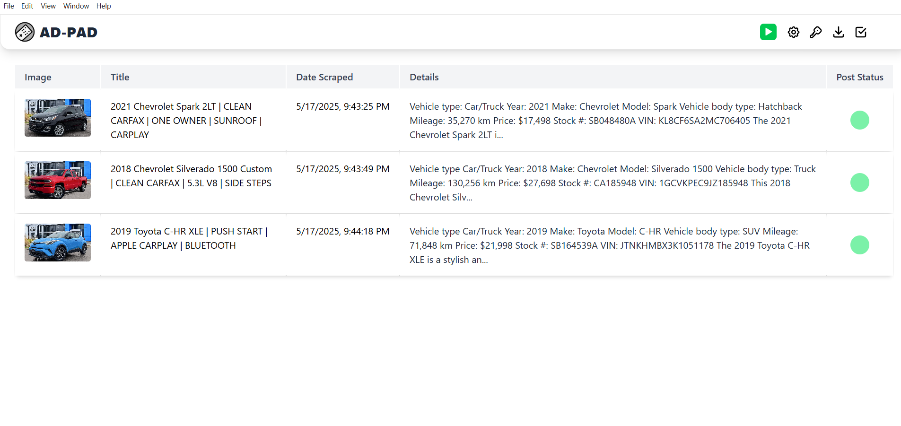Viewport: 901px width, 426px height.
Task: Open settings via the gear icon
Action: click(x=794, y=32)
